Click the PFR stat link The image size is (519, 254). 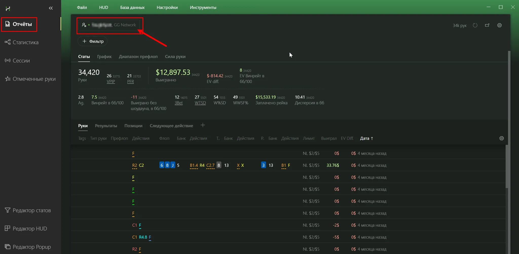pos(131,82)
